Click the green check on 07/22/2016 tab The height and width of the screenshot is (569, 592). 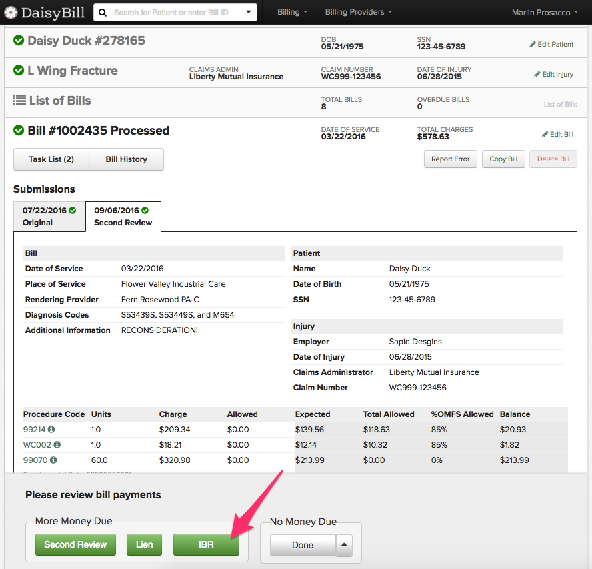73,210
